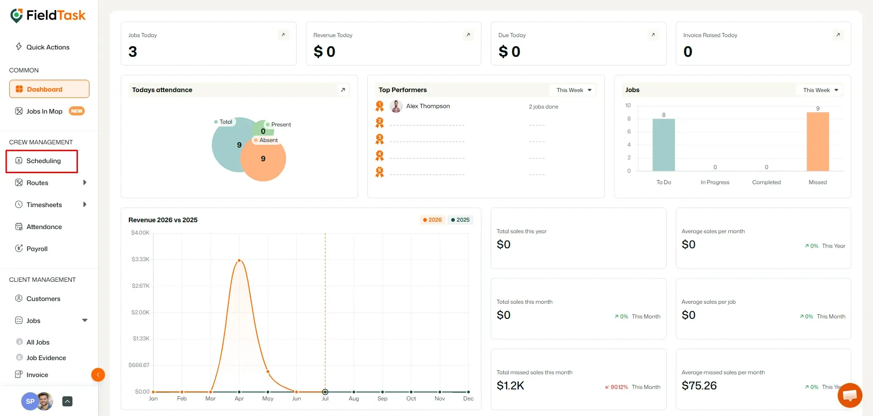The width and height of the screenshot is (873, 416).
Task: Toggle the 2026 legend series
Action: pyautogui.click(x=432, y=220)
